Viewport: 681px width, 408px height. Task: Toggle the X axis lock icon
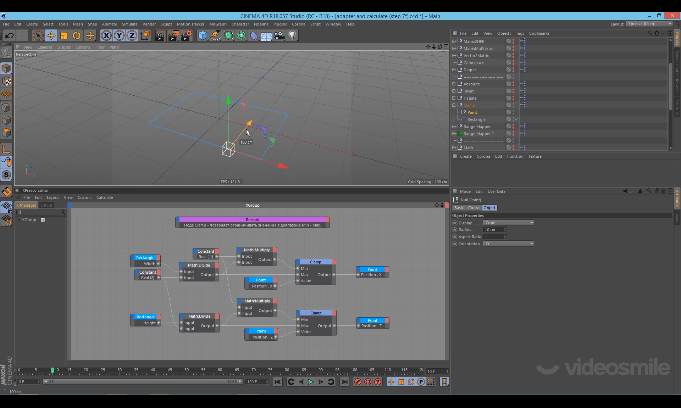point(106,35)
